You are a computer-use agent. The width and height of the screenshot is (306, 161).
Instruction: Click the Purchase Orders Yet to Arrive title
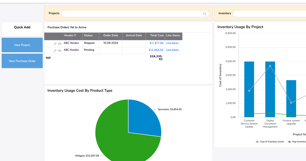(x=67, y=27)
